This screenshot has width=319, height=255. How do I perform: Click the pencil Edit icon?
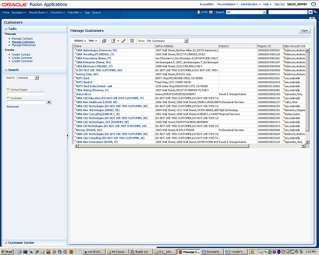coord(124,41)
